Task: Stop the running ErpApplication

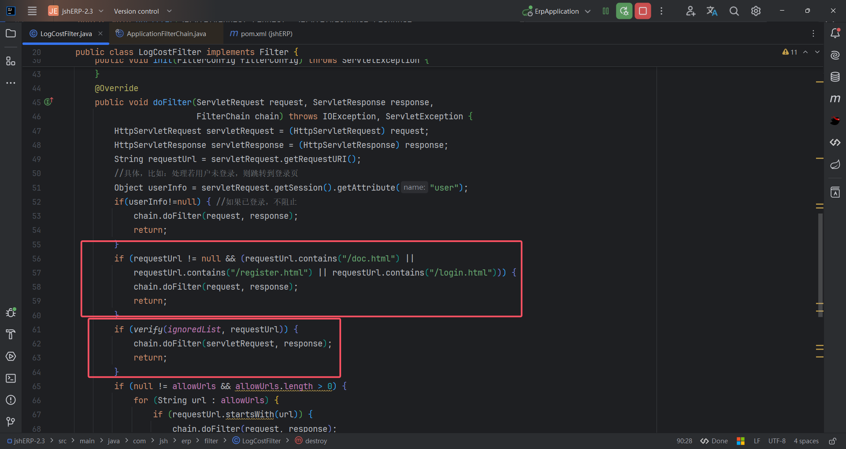Action: (643, 11)
